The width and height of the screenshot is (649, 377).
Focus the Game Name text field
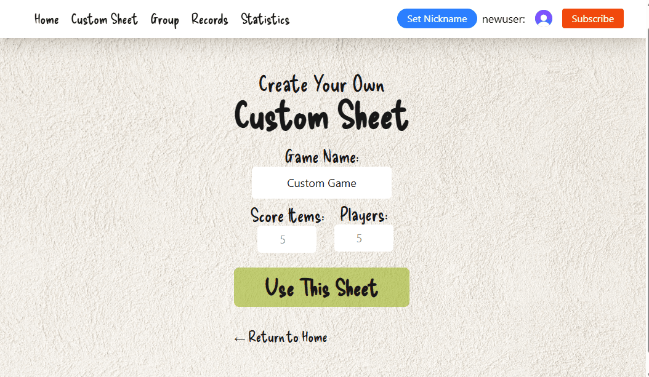pyautogui.click(x=321, y=183)
